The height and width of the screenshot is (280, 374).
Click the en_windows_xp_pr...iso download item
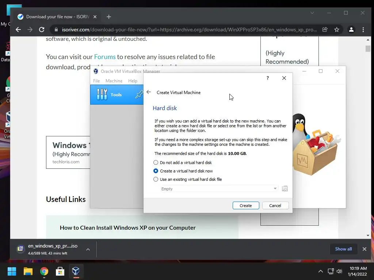[53, 249]
